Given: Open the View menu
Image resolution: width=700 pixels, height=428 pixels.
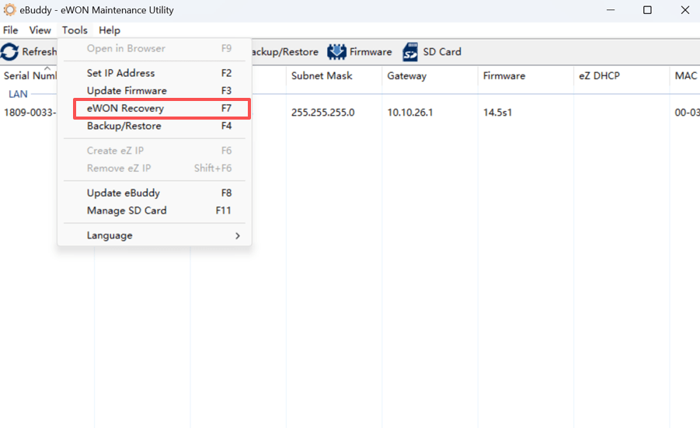Looking at the screenshot, I should [x=40, y=30].
